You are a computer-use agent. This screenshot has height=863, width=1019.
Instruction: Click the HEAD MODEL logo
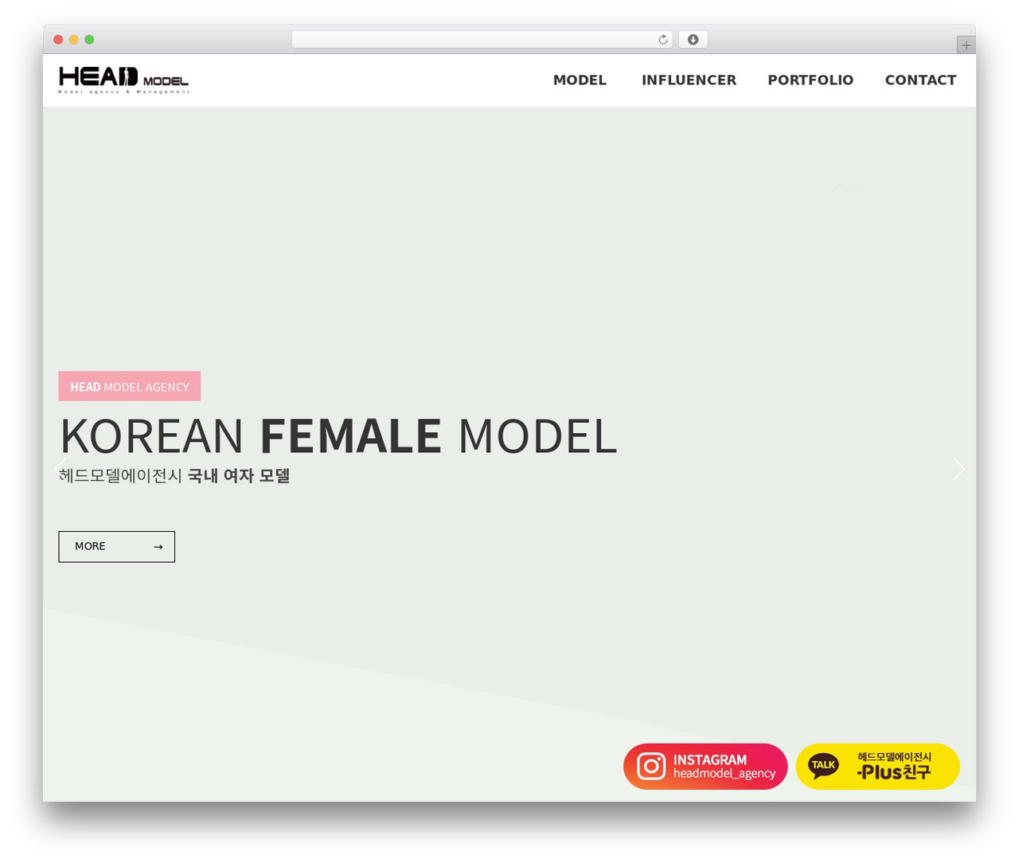[123, 80]
